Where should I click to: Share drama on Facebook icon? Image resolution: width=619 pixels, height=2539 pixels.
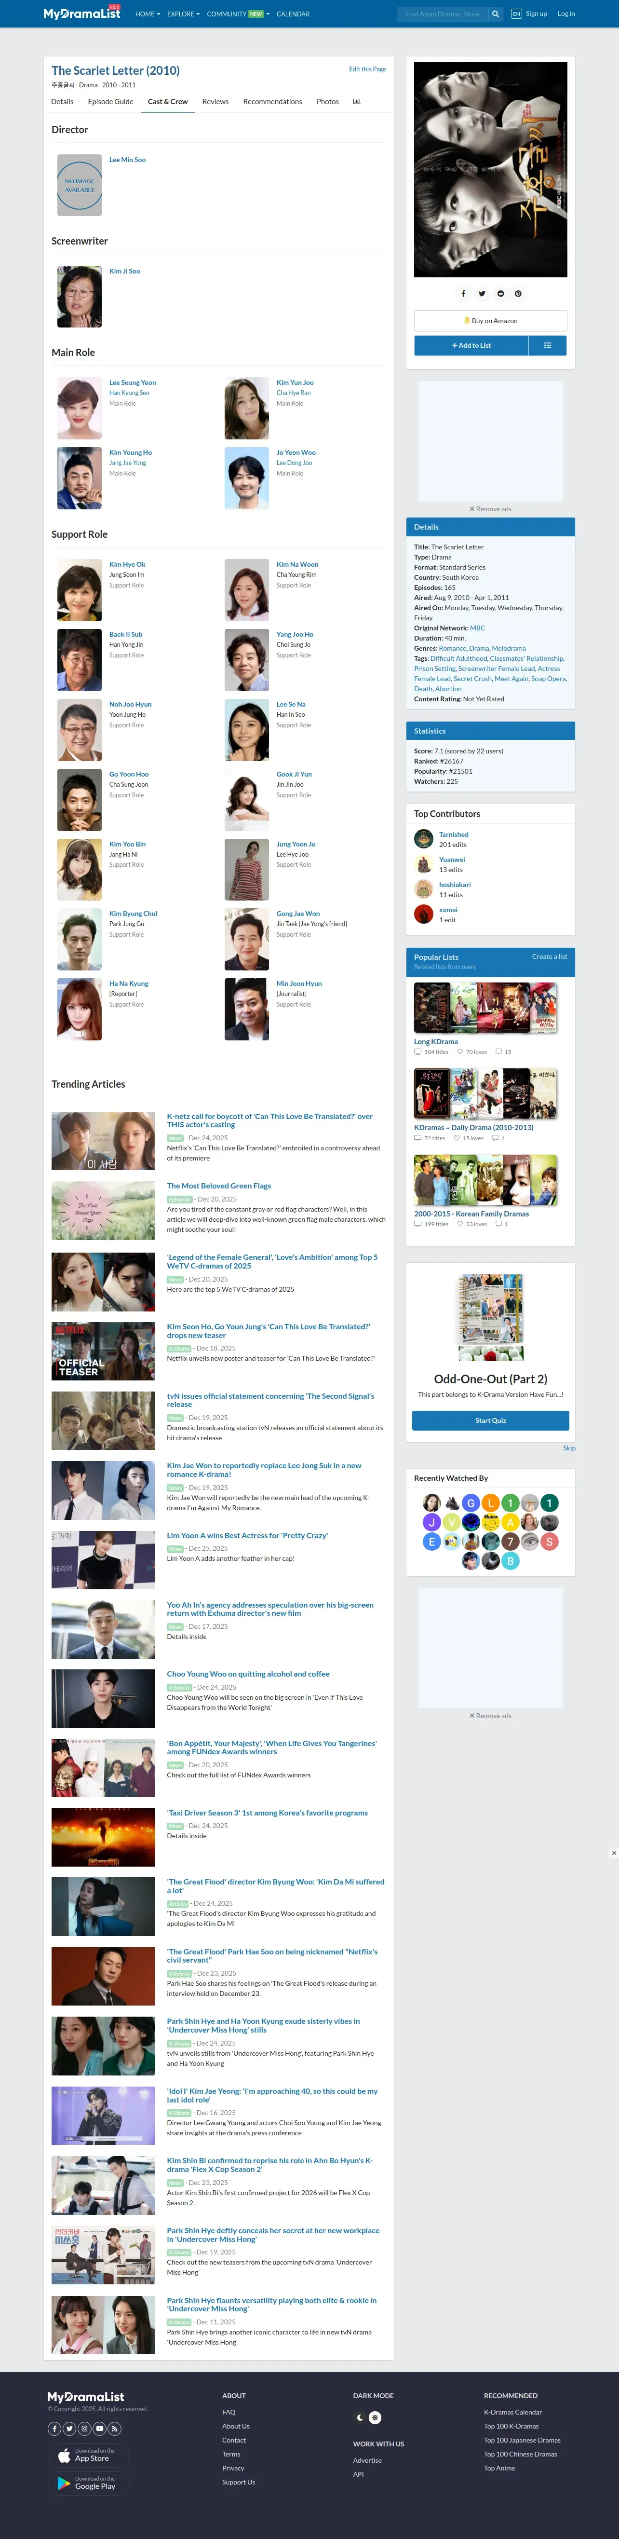(x=463, y=294)
